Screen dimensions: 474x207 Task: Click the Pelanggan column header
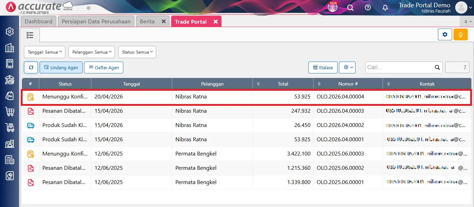pyautogui.click(x=212, y=84)
